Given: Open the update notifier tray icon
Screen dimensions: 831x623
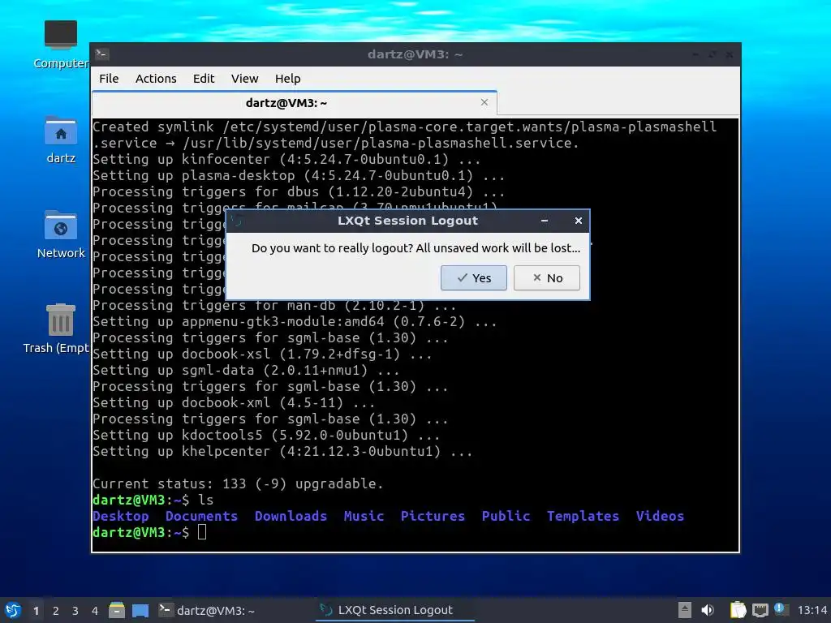Looking at the screenshot, I should tap(781, 609).
